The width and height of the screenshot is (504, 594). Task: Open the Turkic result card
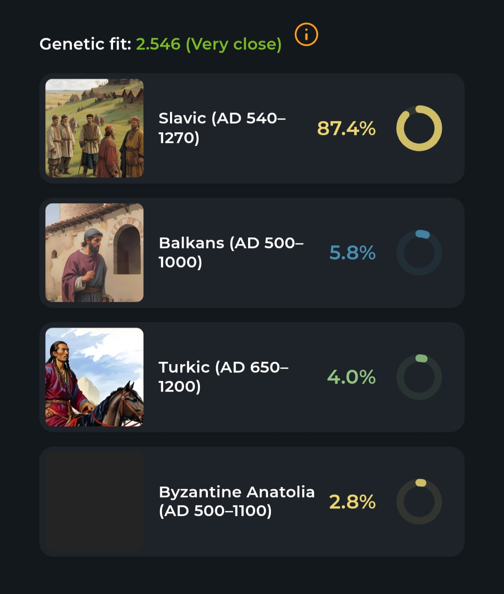coord(252,377)
